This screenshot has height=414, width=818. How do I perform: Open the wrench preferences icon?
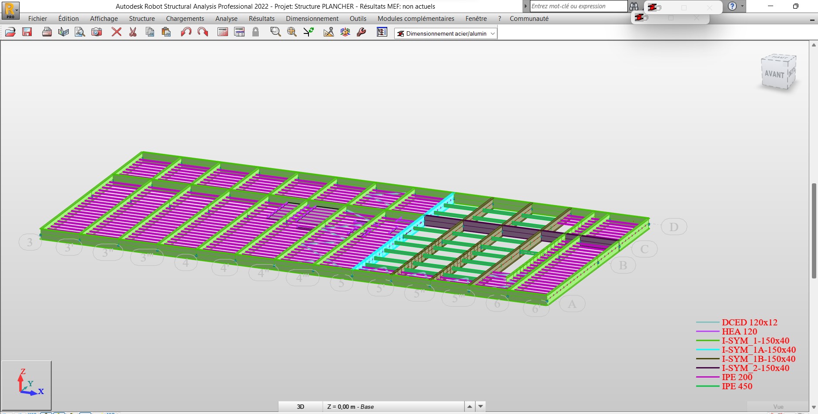coord(362,32)
